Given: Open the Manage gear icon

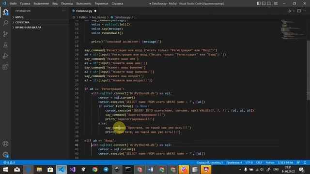Looking at the screenshot, I should (5, 155).
